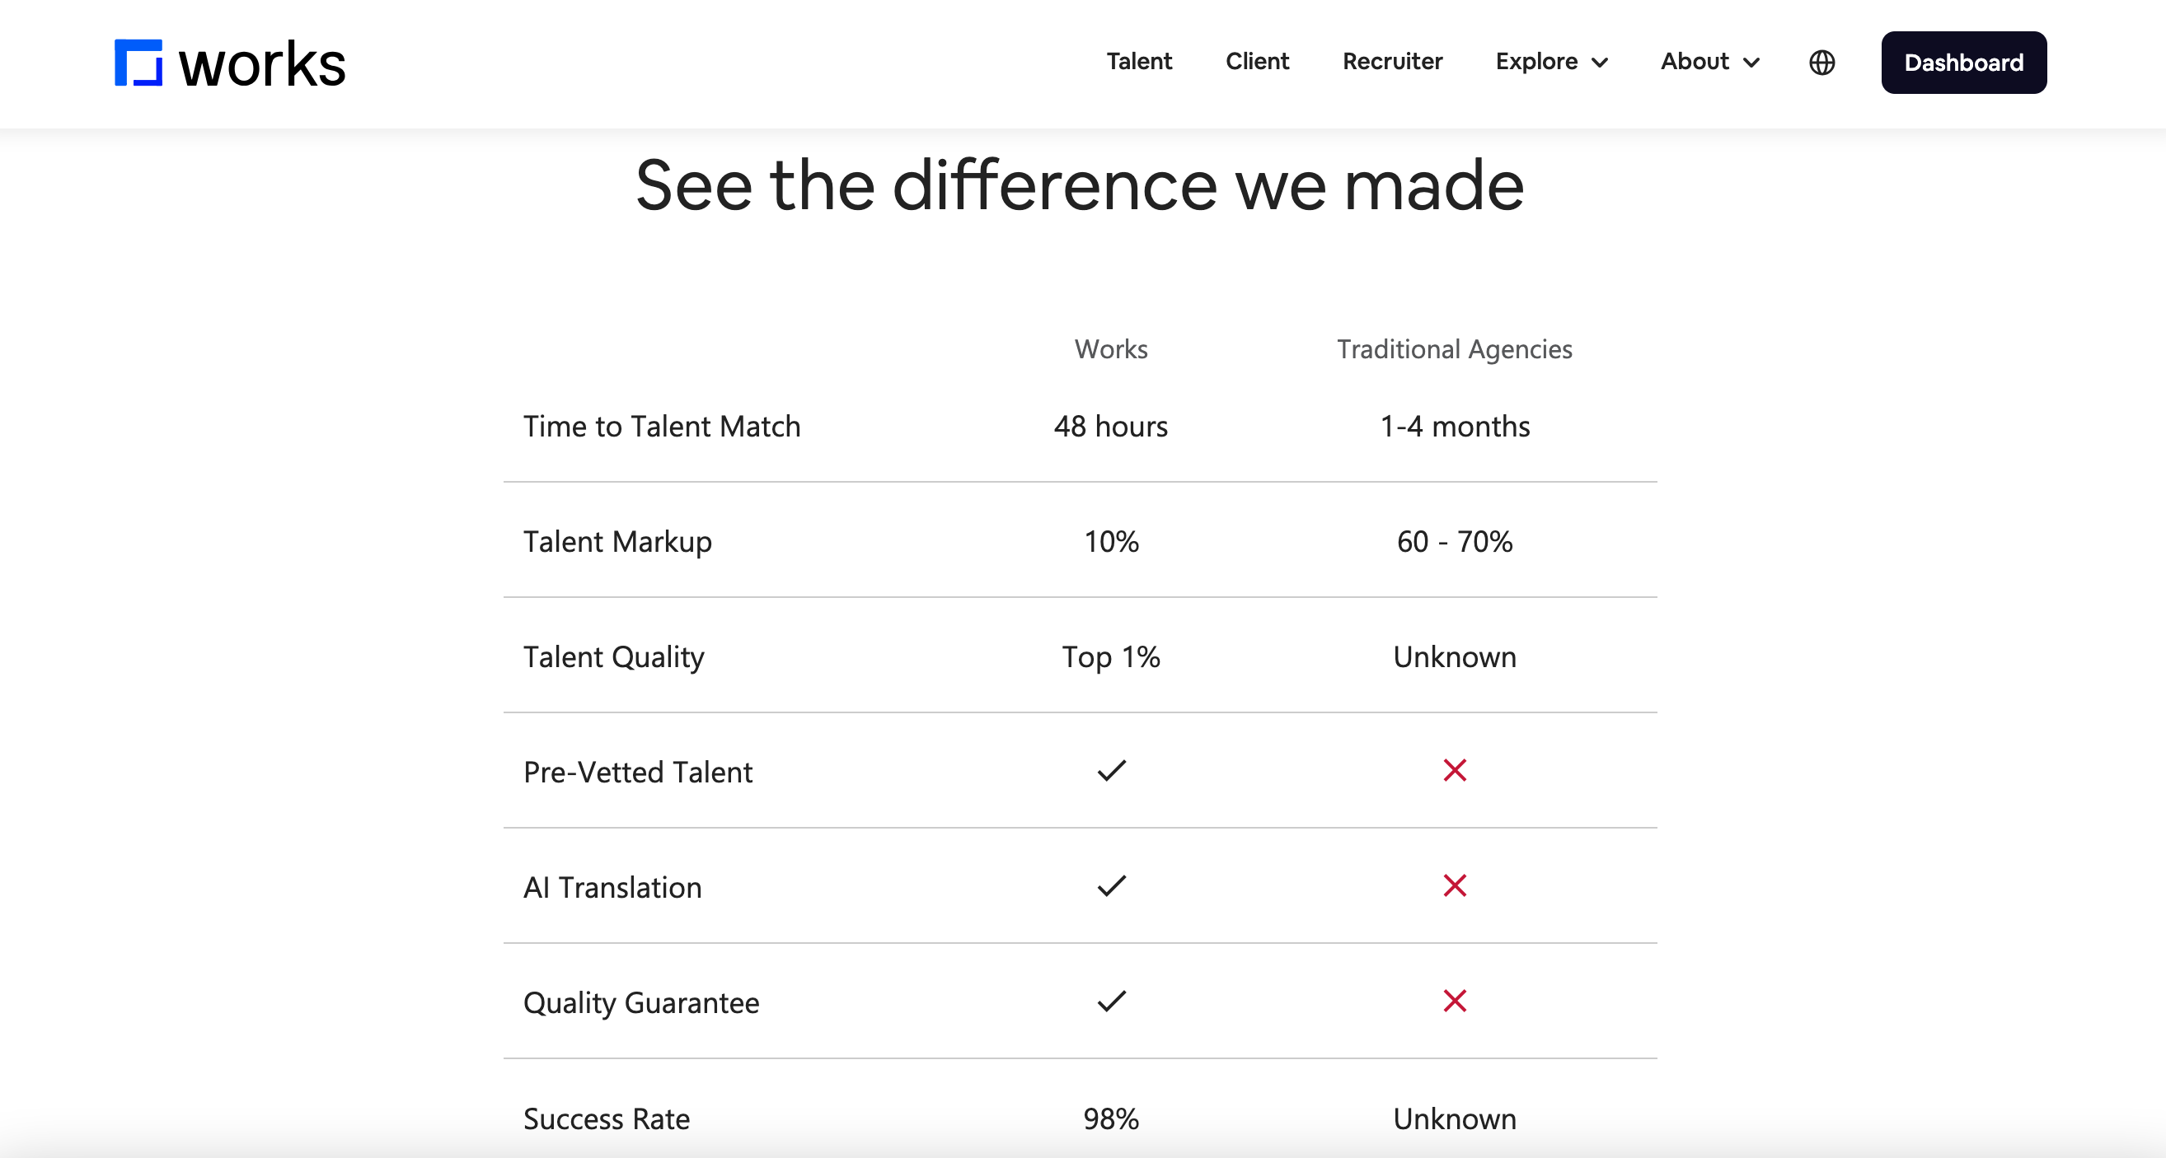Open the Client nav item
The height and width of the screenshot is (1158, 2166).
[x=1257, y=61]
